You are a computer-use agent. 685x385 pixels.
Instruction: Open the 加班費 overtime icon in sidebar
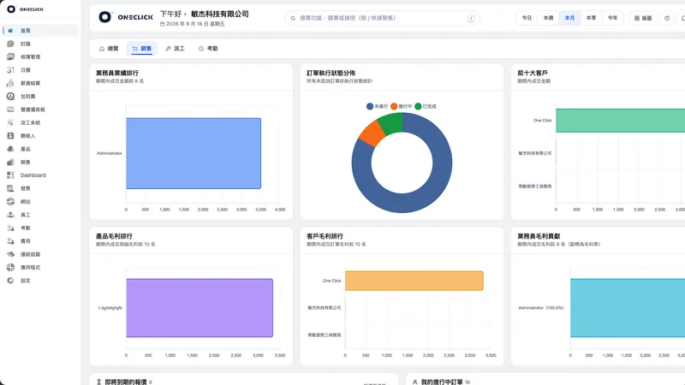click(x=10, y=96)
